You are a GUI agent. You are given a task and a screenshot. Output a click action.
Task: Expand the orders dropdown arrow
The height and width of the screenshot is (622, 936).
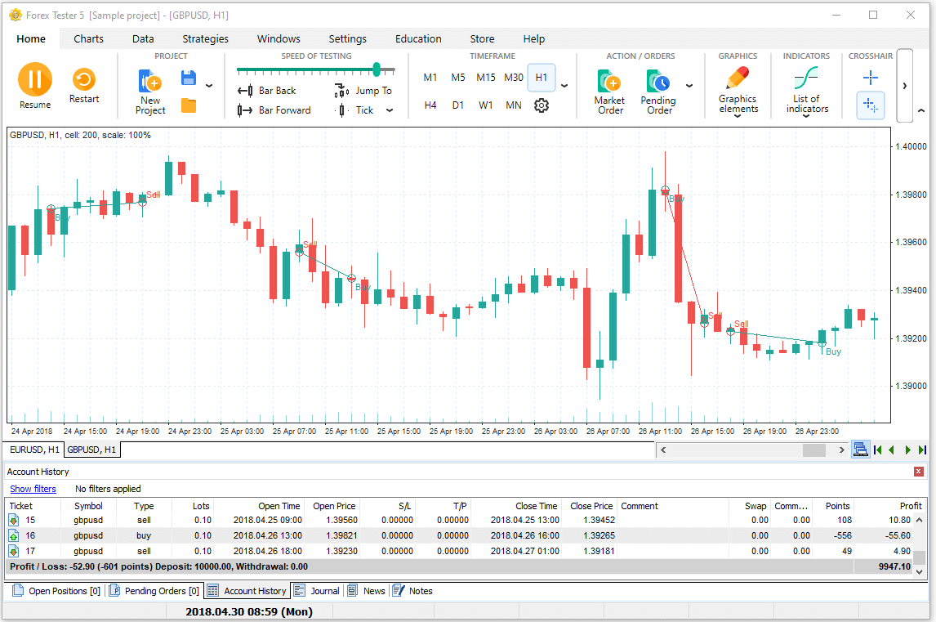click(689, 86)
